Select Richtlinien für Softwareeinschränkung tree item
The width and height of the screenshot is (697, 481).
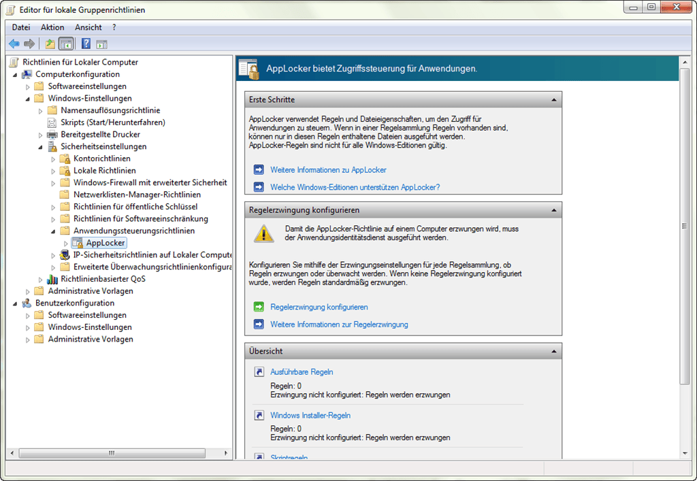tap(140, 218)
